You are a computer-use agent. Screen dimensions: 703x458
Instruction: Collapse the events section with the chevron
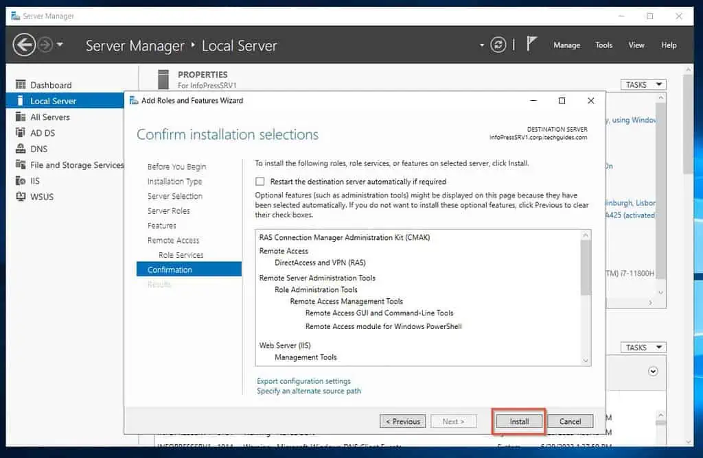coord(653,371)
